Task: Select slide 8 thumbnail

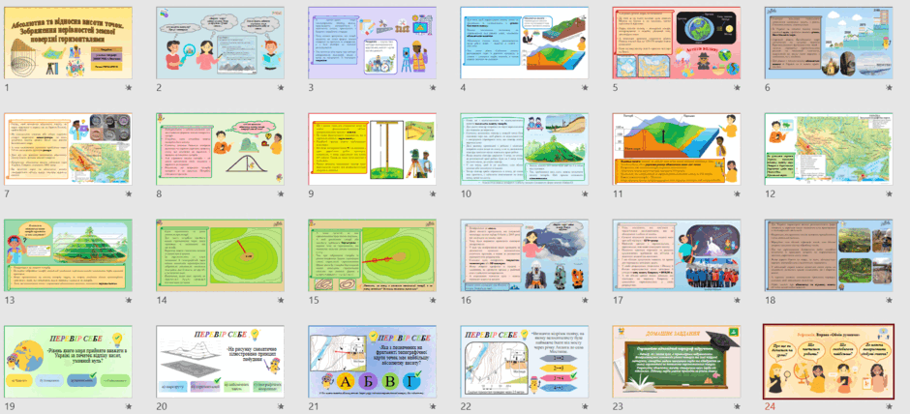Action: tap(220, 149)
